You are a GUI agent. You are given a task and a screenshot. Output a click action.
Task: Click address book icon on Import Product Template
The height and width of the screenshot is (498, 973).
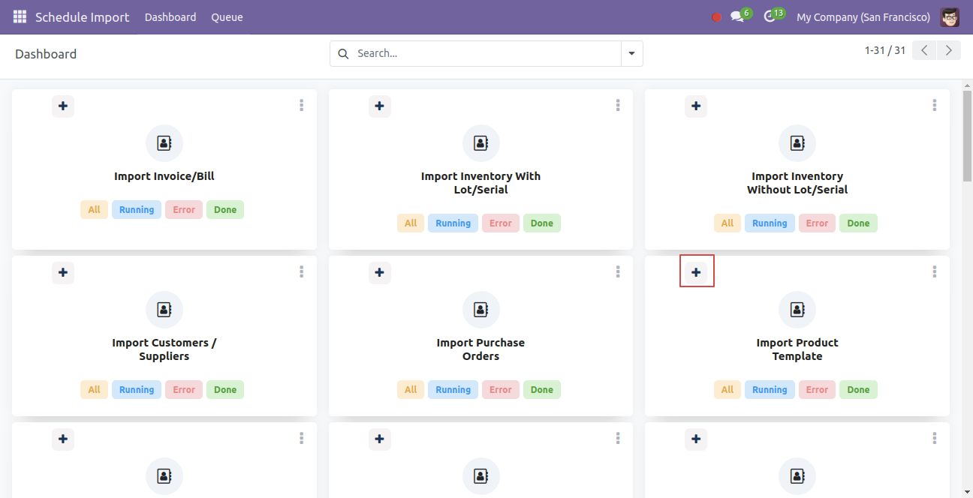point(797,310)
